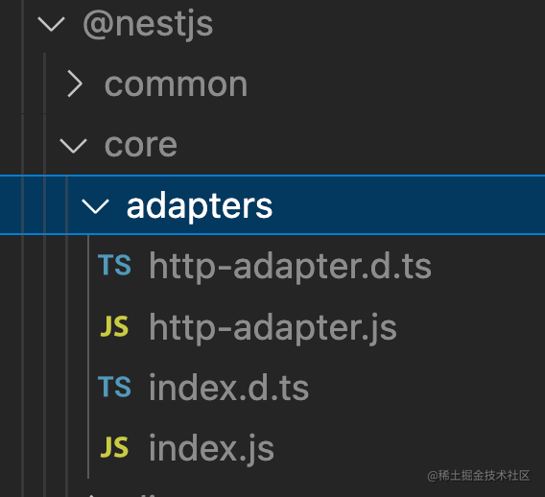
Task: Collapse the core folder chevron
Action: (x=73, y=145)
